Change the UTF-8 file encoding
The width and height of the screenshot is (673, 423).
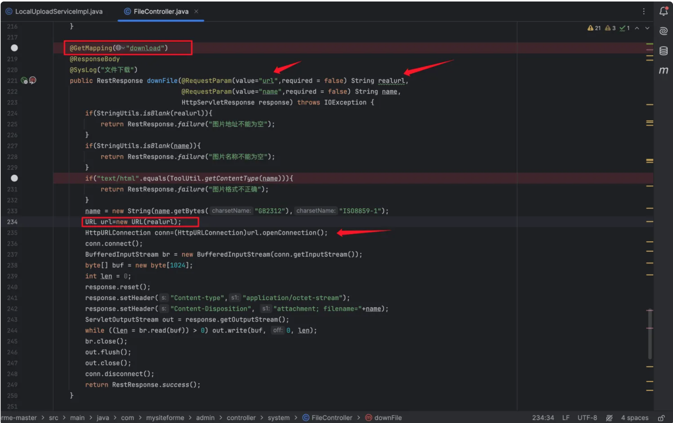point(587,418)
